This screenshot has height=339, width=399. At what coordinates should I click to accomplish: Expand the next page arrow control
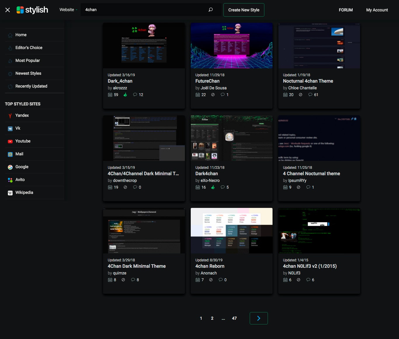tap(259, 318)
